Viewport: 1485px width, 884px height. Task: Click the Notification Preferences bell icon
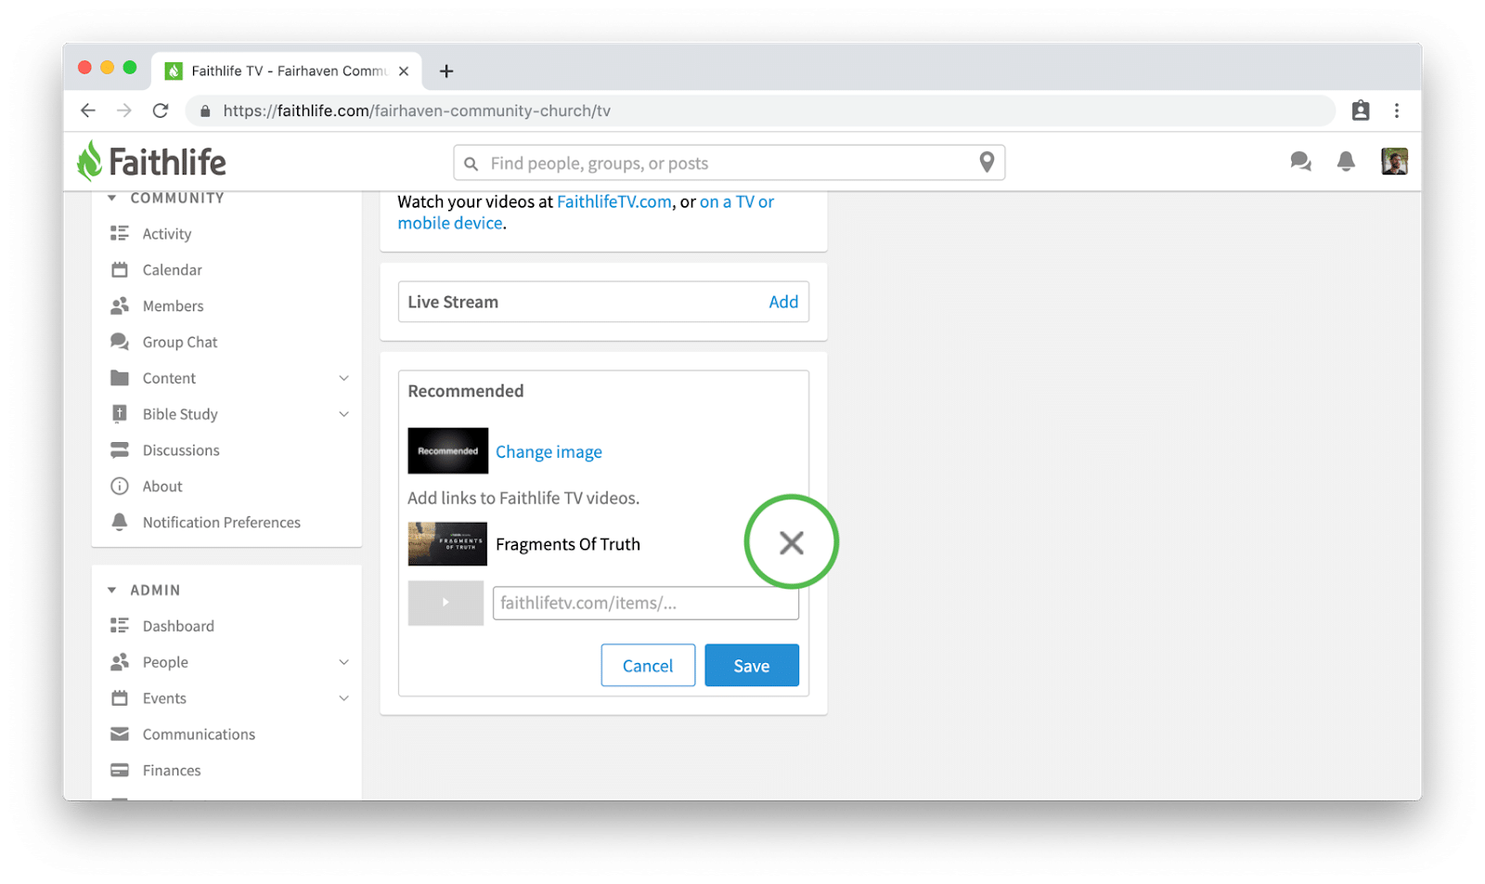pos(120,522)
